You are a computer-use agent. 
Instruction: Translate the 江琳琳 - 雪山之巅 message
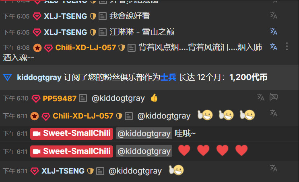pyautogui.click(x=274, y=31)
